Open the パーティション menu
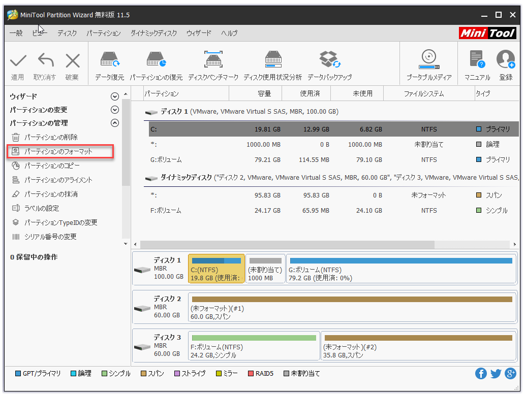The image size is (525, 394). click(x=103, y=33)
